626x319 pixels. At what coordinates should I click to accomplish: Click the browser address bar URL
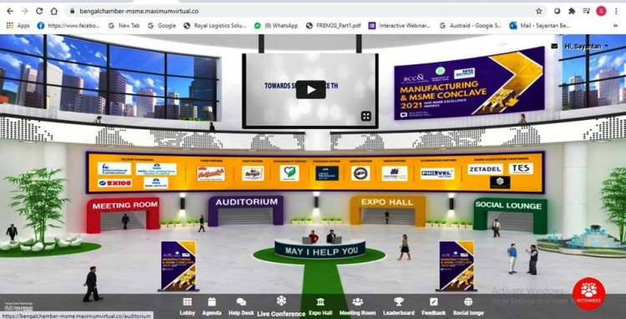click(139, 11)
